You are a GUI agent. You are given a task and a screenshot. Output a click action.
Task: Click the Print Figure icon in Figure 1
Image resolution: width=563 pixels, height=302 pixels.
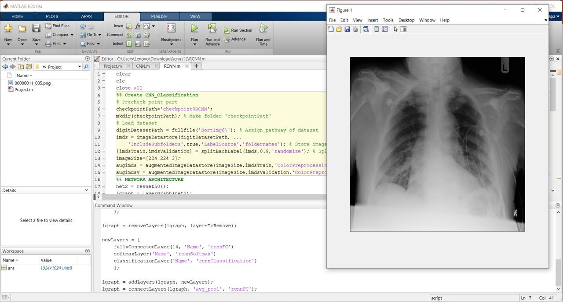[355, 29]
